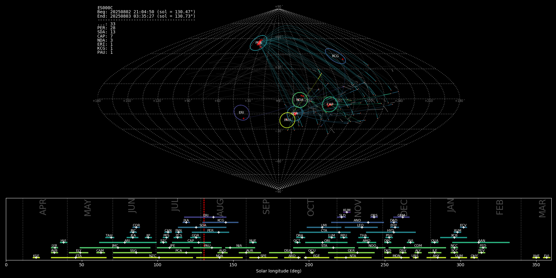Click the 150 tick on solar longitude axis
This screenshot has width=556, height=278.
[233, 265]
